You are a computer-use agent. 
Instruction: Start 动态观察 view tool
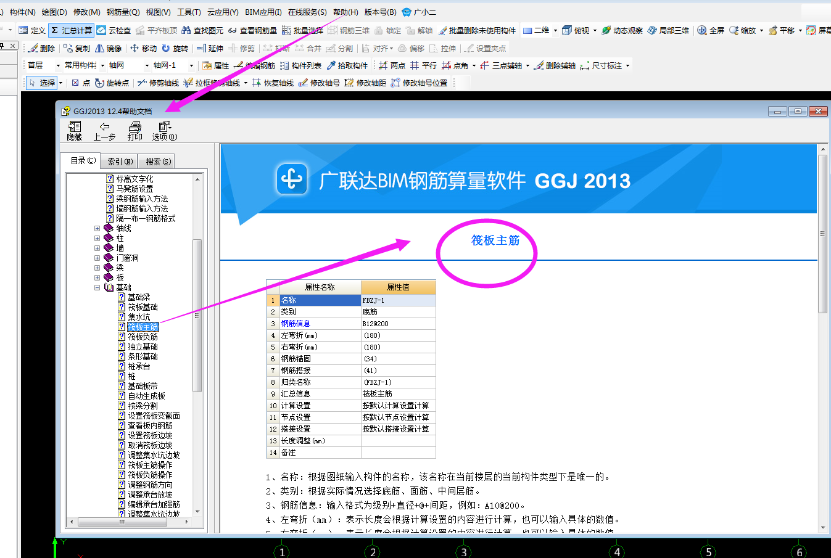point(622,30)
